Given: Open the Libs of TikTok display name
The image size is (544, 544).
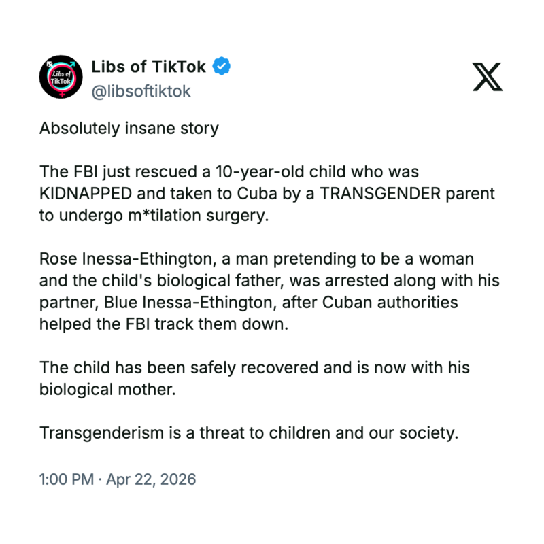Looking at the screenshot, I should (x=148, y=67).
